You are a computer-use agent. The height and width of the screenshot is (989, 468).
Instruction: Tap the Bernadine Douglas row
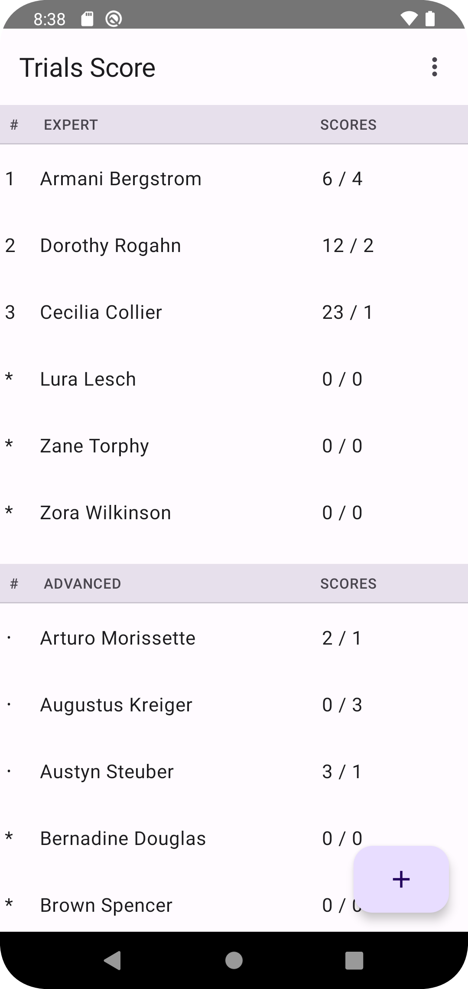(123, 838)
